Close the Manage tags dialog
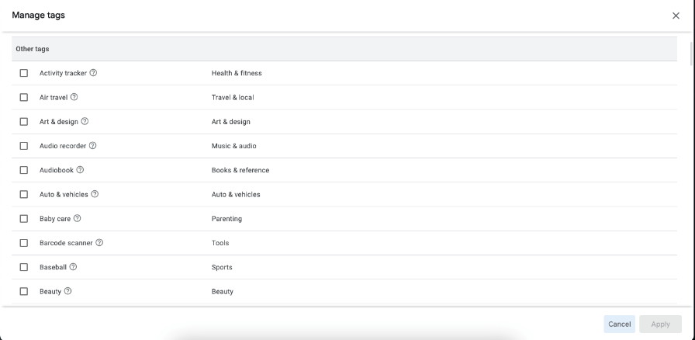Image resolution: width=695 pixels, height=340 pixels. click(x=676, y=16)
